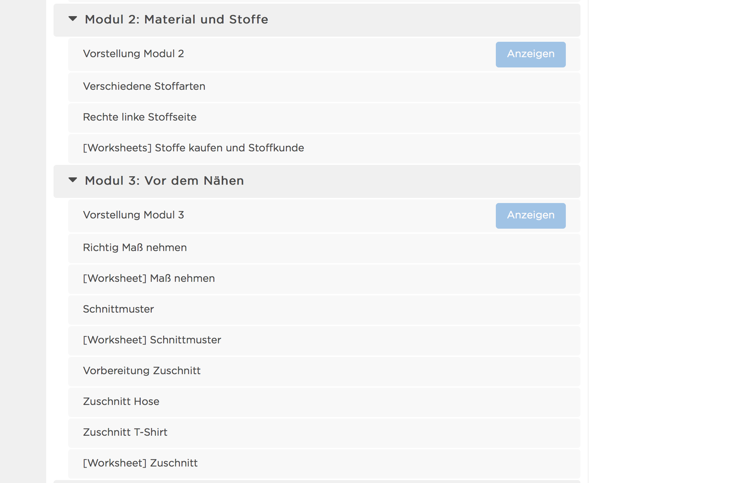
Task: Select the Zuschnitt Hose lesson
Action: pyautogui.click(x=121, y=402)
